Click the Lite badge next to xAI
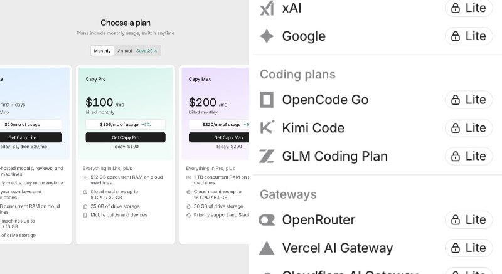The height and width of the screenshot is (274, 502). (x=469, y=8)
